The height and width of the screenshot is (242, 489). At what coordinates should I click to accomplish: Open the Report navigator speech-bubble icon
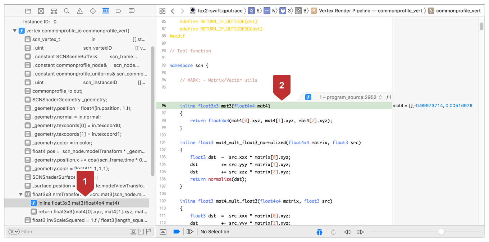click(132, 11)
